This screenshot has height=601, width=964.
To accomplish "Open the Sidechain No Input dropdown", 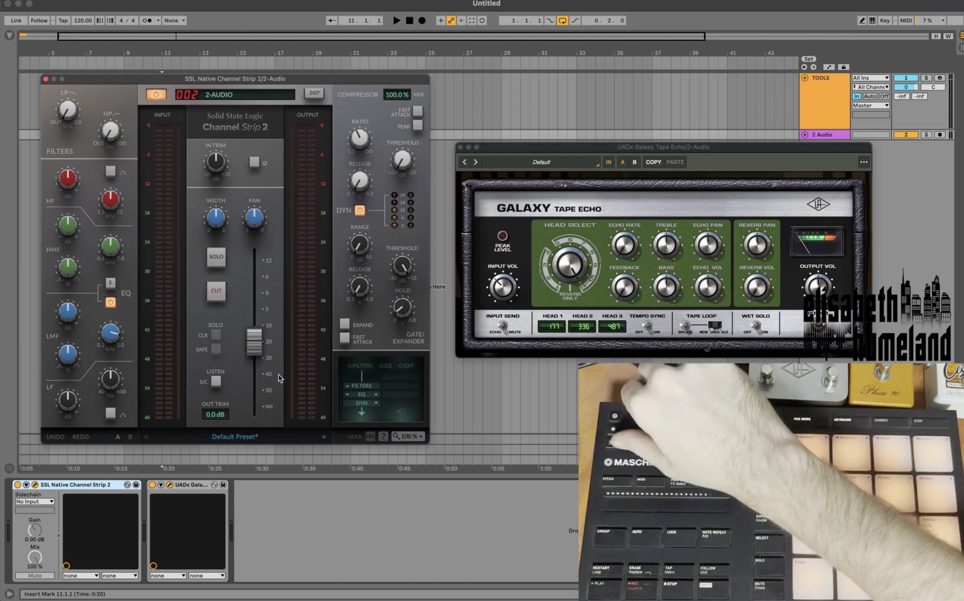I will pos(35,501).
